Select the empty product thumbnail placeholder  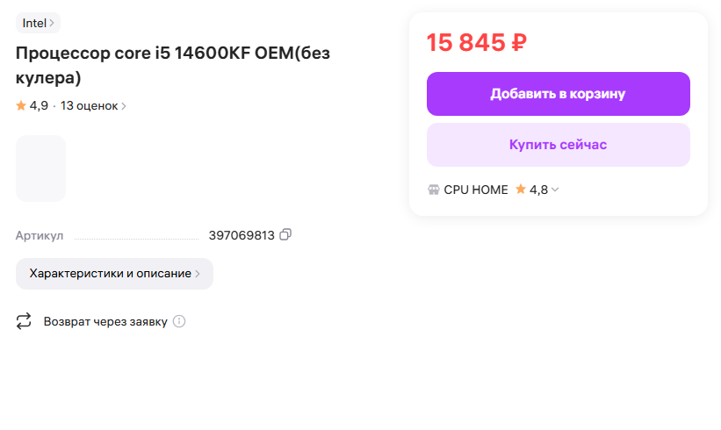point(40,168)
